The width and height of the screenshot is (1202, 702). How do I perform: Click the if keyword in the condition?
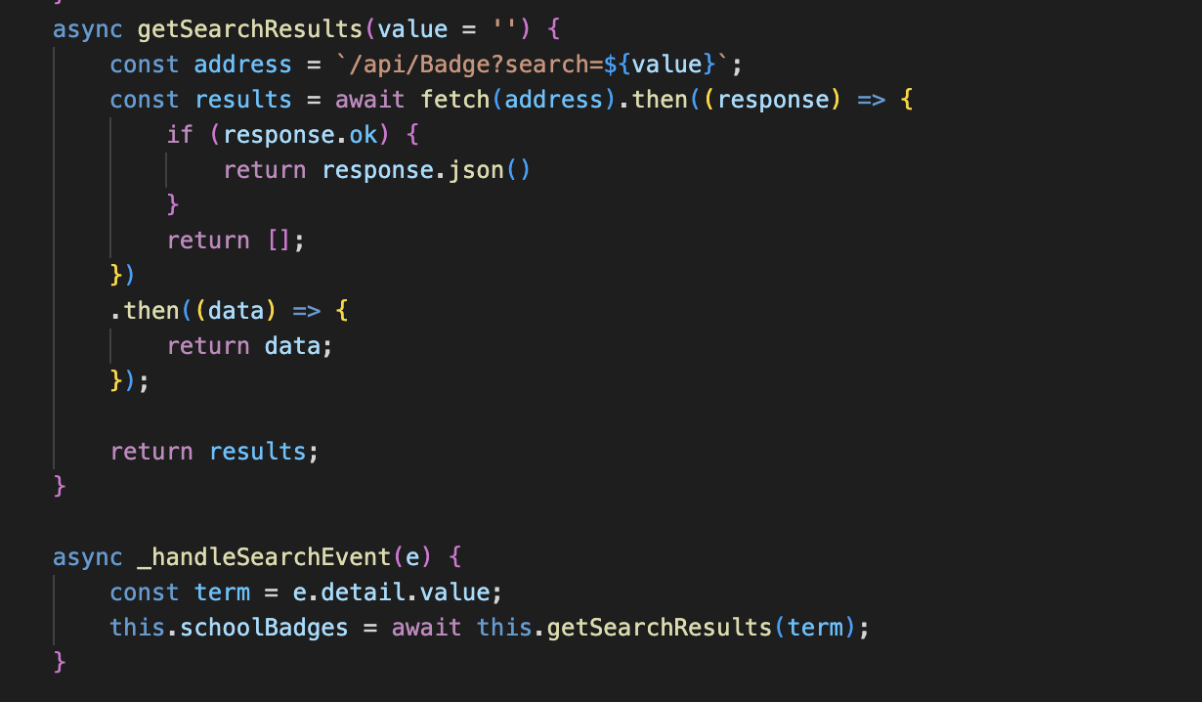pyautogui.click(x=180, y=135)
